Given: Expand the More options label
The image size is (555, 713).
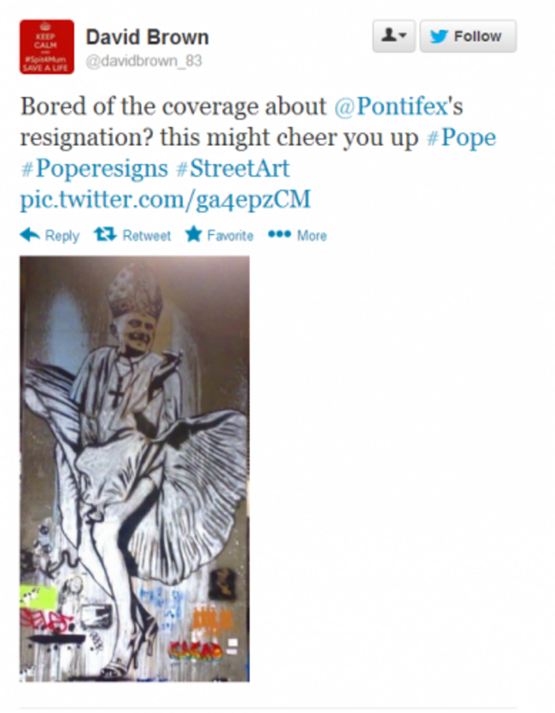Looking at the screenshot, I should [x=312, y=236].
